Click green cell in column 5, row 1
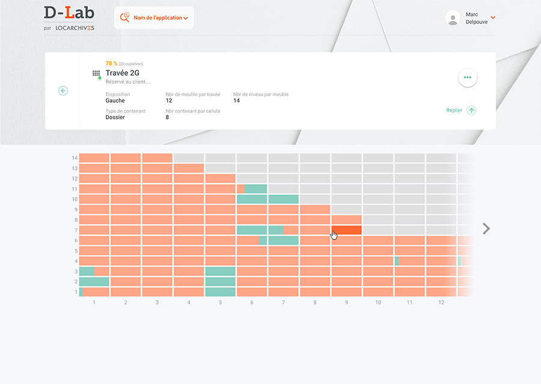Screen dimensions: 541x384 pos(220,292)
